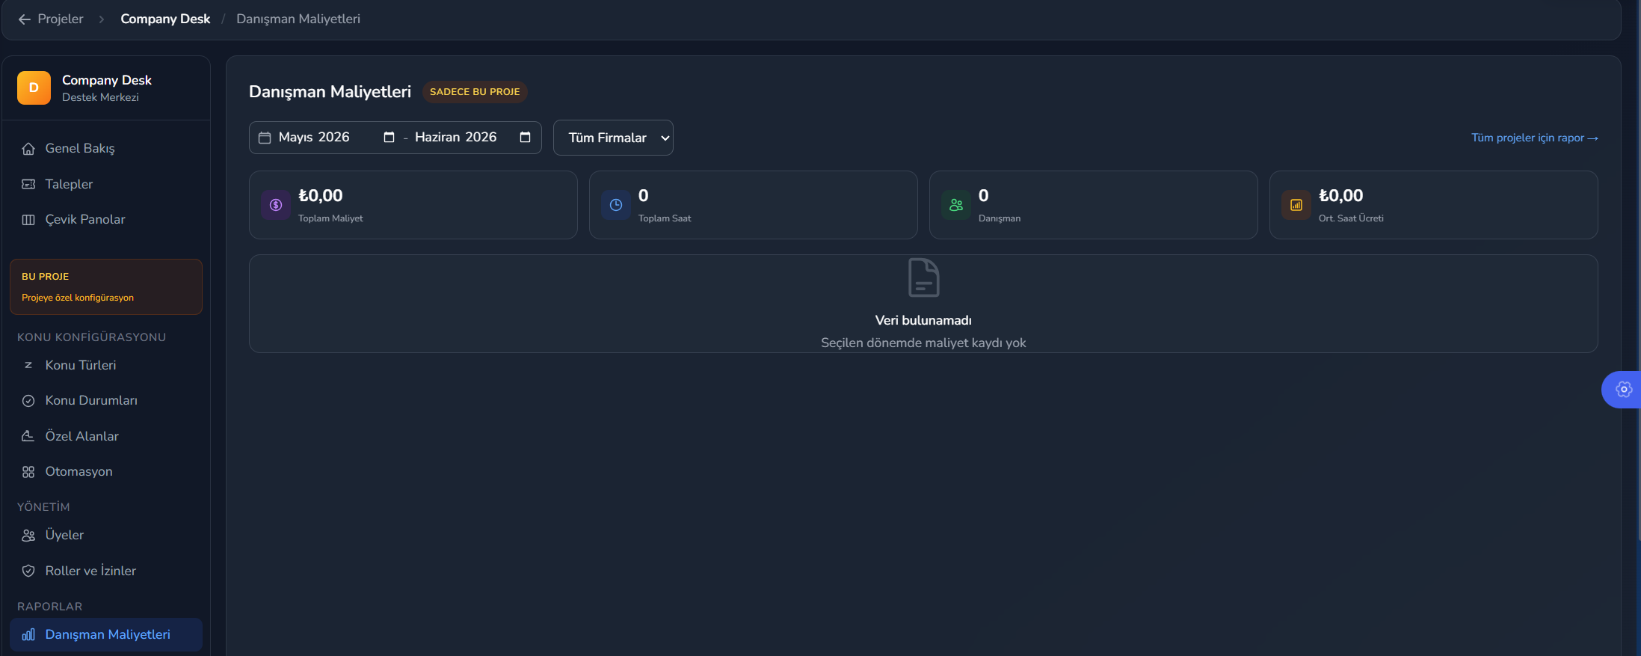
Task: Open the end month calendar picker
Action: pyautogui.click(x=525, y=137)
